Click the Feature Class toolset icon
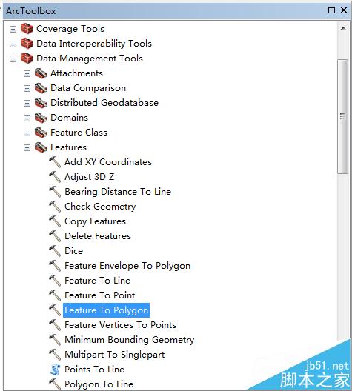Image resolution: width=352 pixels, height=391 pixels. click(x=41, y=133)
